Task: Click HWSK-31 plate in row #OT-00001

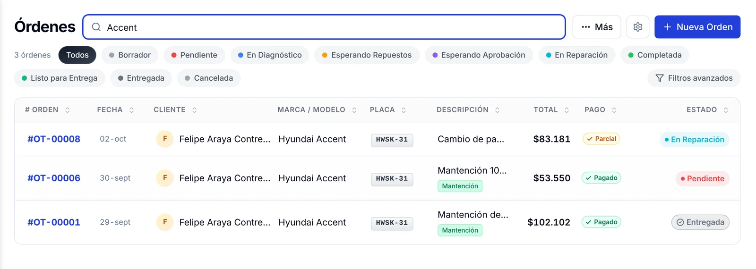Action: (392, 223)
